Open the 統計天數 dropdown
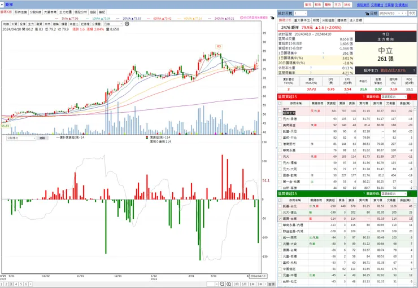 (x=301, y=14)
